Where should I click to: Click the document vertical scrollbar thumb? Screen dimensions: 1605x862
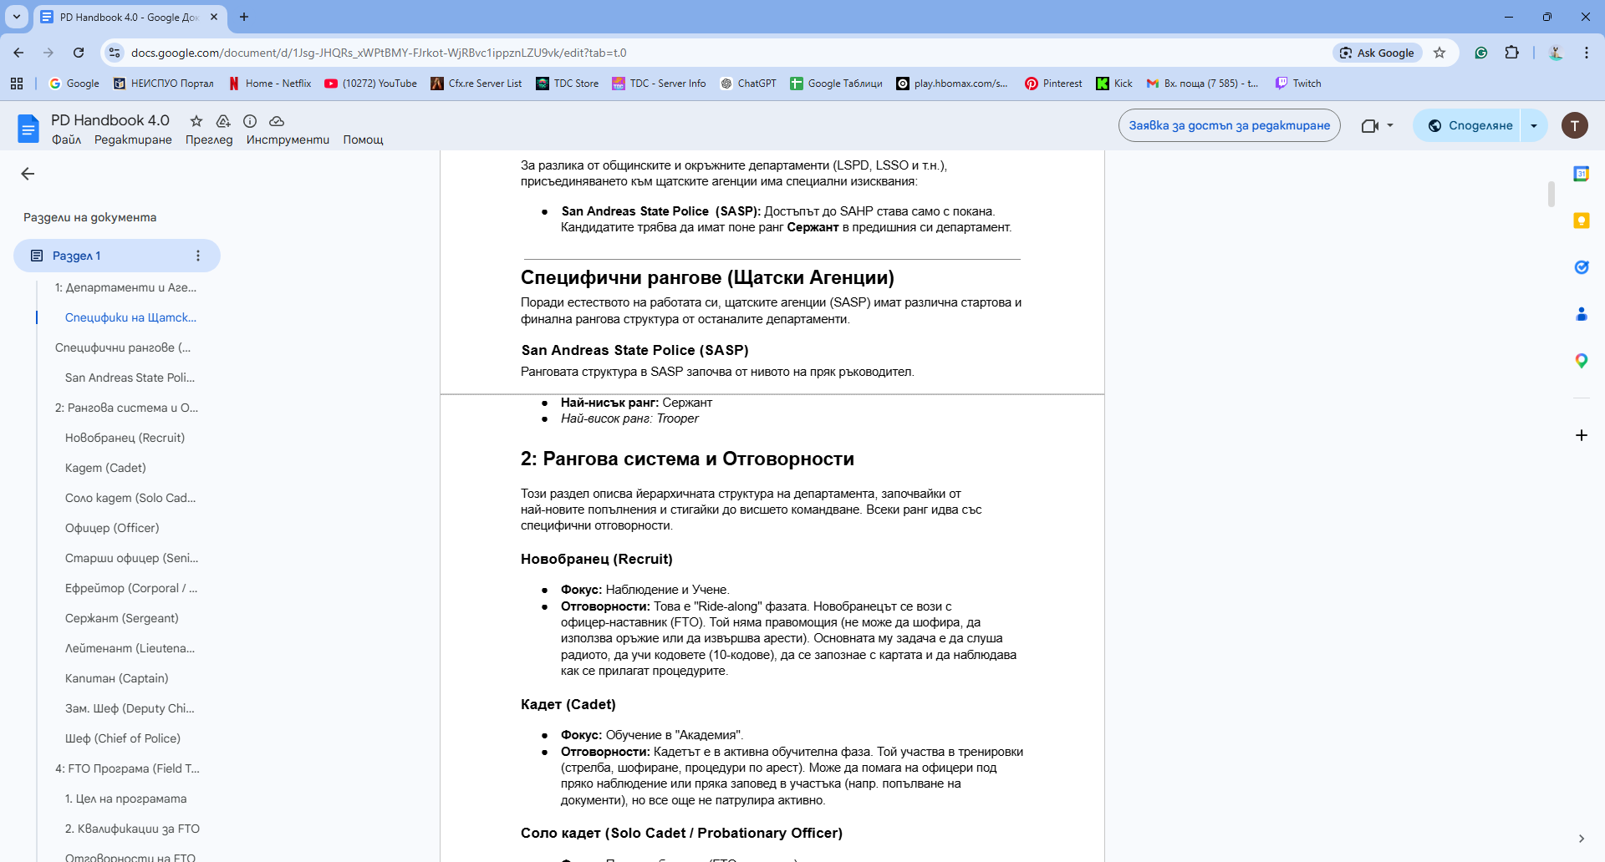1551,194
